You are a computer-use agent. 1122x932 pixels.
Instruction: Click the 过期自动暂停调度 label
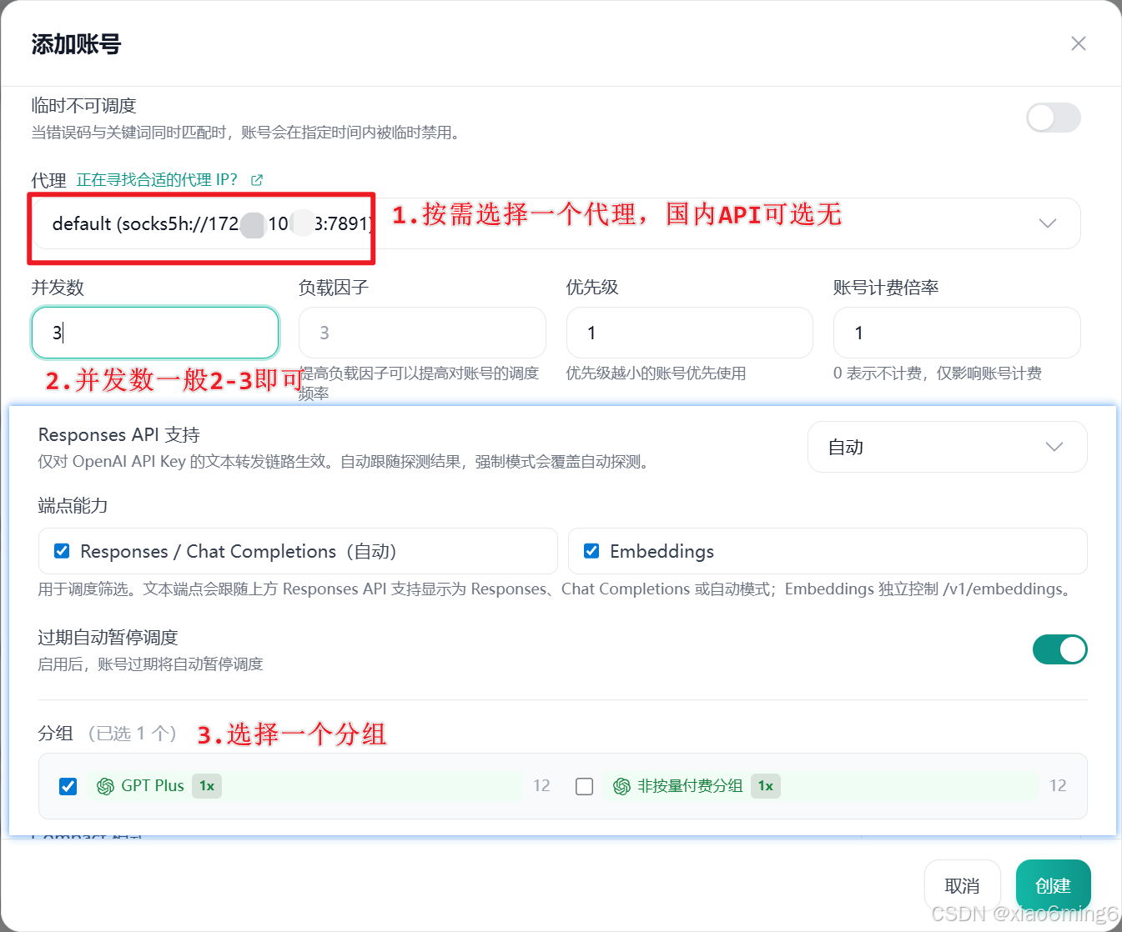pos(108,638)
